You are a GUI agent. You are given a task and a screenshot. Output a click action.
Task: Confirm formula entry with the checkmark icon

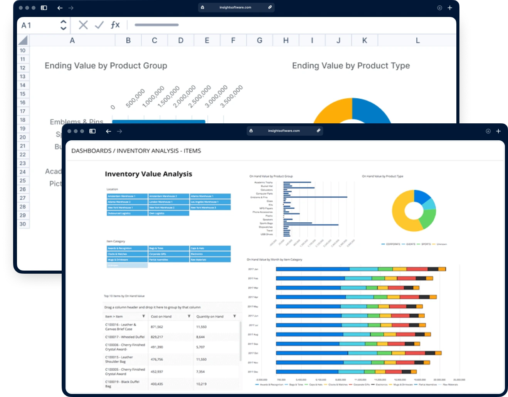[x=99, y=25]
